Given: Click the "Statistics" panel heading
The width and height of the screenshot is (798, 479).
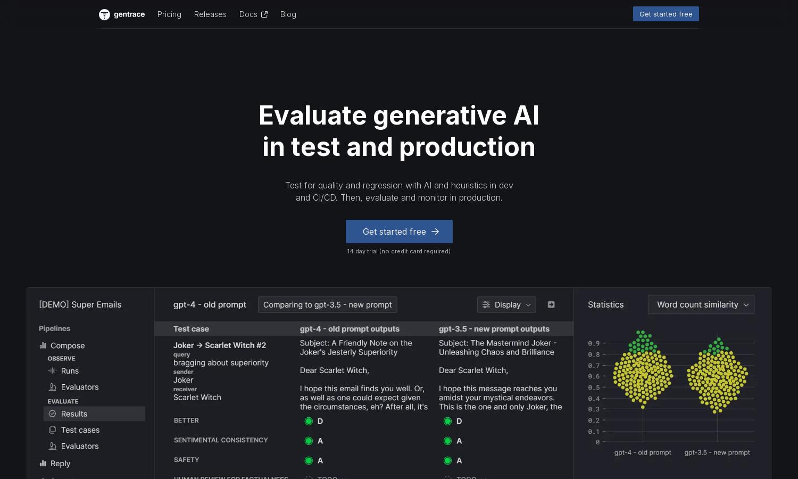Looking at the screenshot, I should coord(605,304).
